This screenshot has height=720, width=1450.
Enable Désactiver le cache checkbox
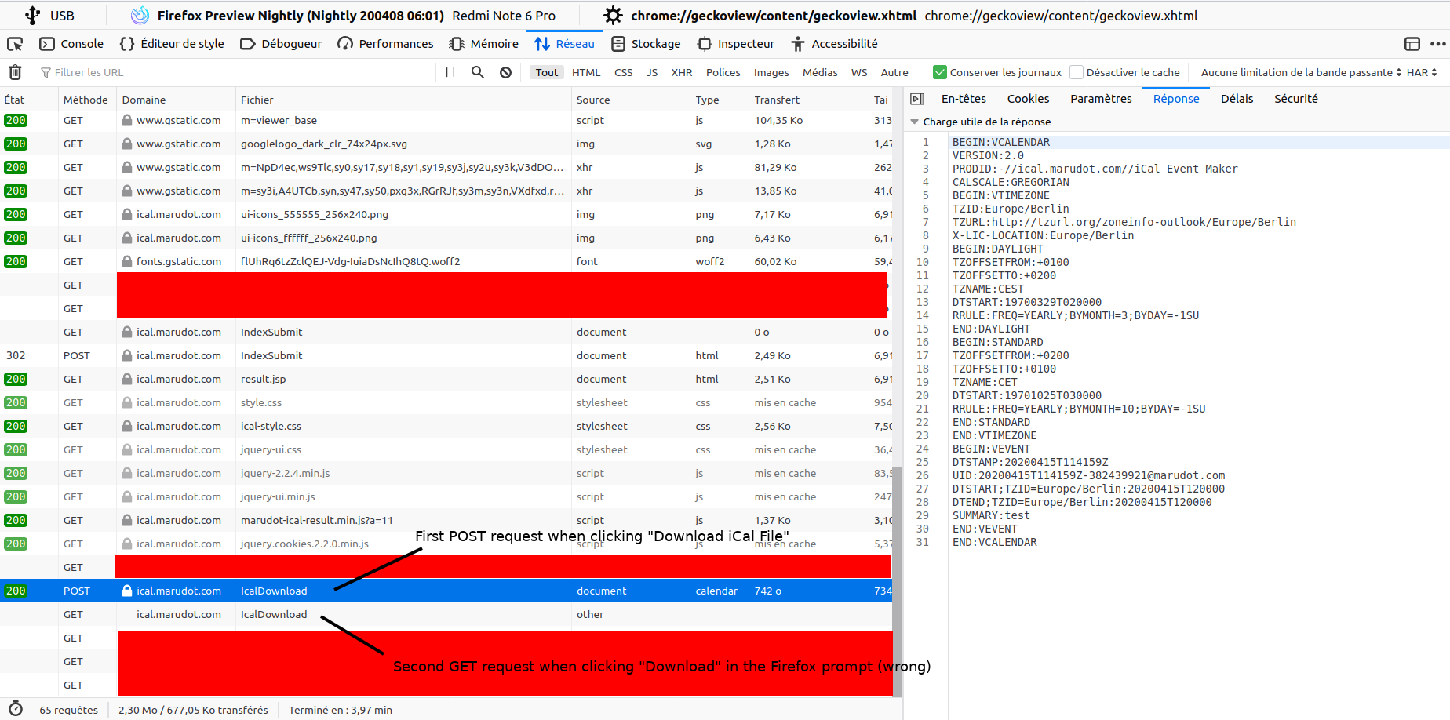(1077, 72)
